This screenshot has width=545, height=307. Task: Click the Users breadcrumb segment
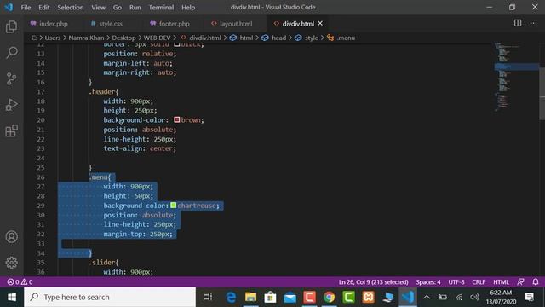53,38
